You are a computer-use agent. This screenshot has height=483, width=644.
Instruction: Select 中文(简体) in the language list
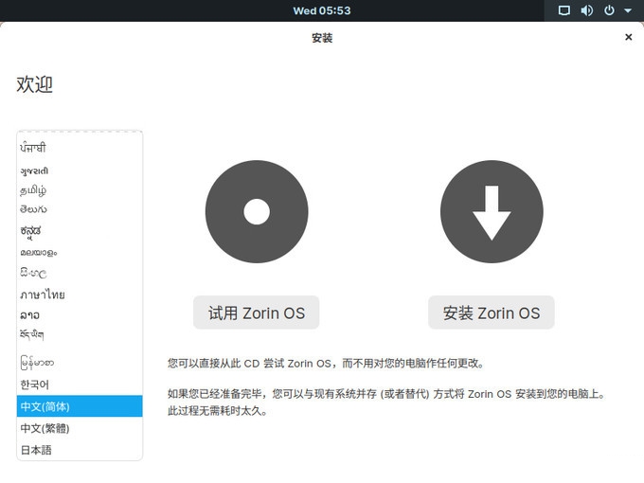point(80,406)
